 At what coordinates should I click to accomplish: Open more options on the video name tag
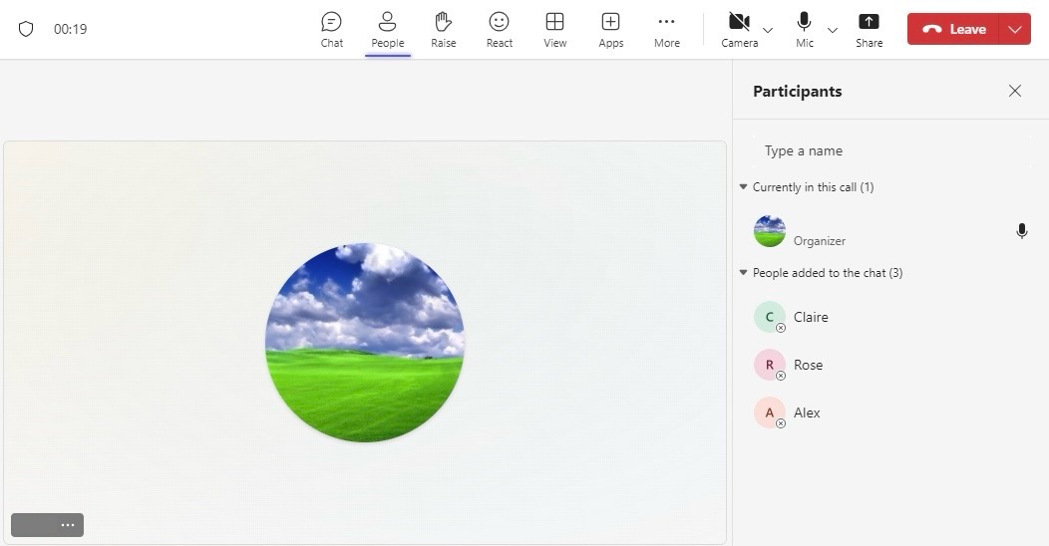(x=68, y=525)
